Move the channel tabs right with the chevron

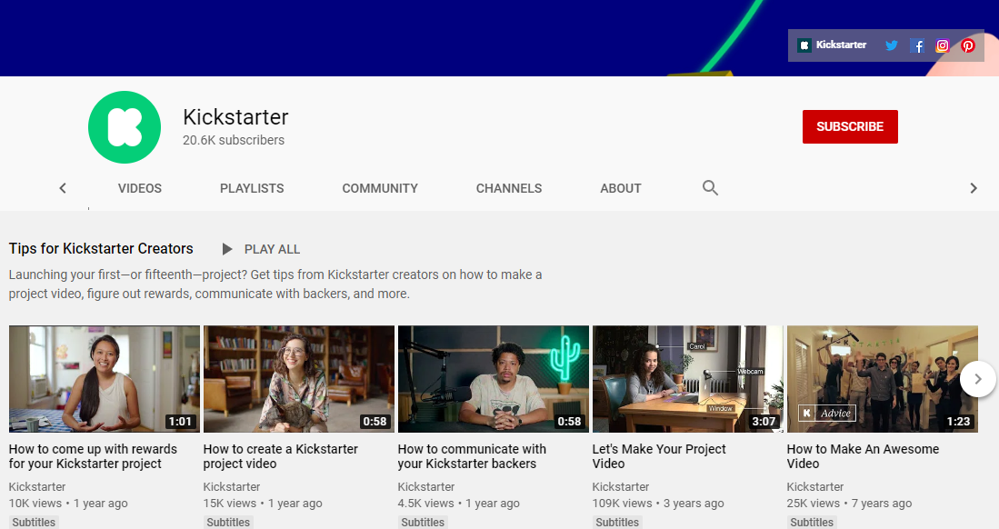click(x=973, y=188)
